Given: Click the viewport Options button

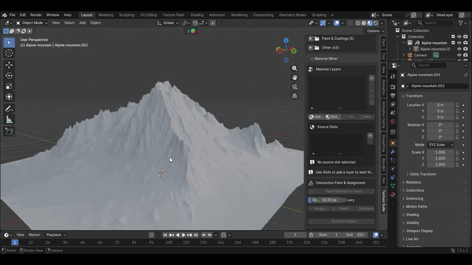Looking at the screenshot, I should [375, 31].
